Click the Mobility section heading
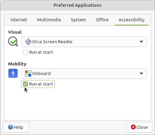This screenshot has height=135, width=155. (17, 64)
